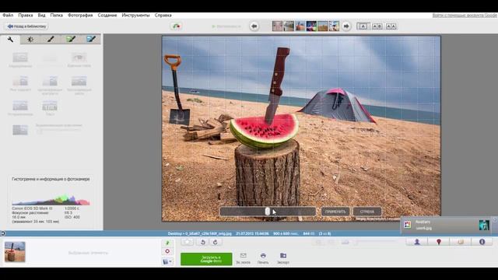
Task: Switch to the black brush effects tab
Action: click(x=51, y=40)
